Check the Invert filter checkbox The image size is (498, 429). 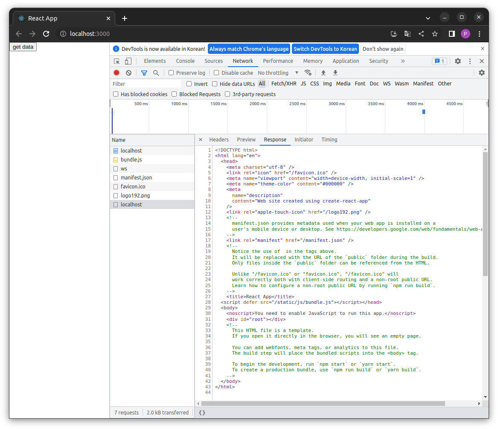189,84
